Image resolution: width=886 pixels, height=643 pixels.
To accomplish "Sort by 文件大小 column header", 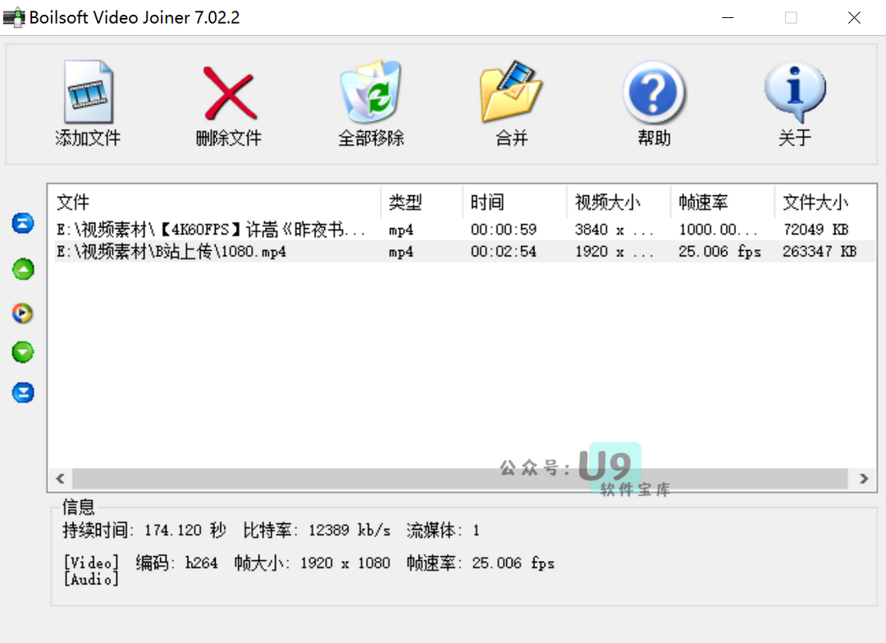I will click(x=825, y=202).
